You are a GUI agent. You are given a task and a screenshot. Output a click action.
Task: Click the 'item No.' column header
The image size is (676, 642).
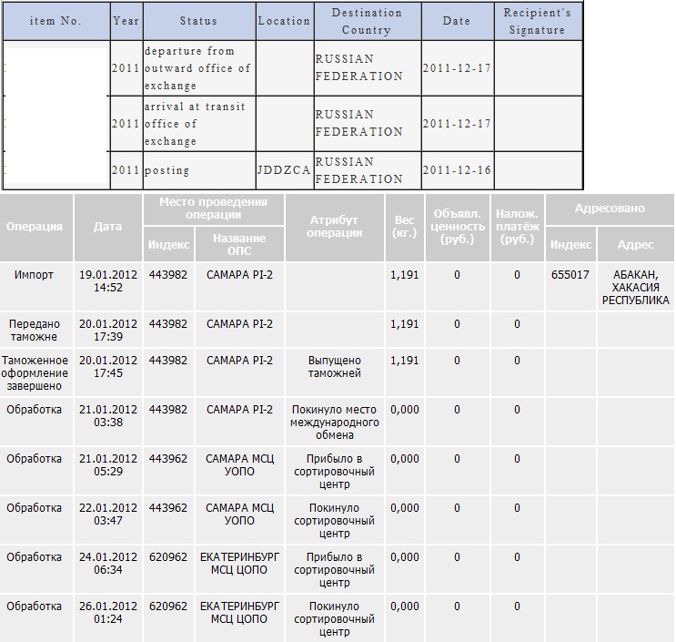[x=56, y=21]
